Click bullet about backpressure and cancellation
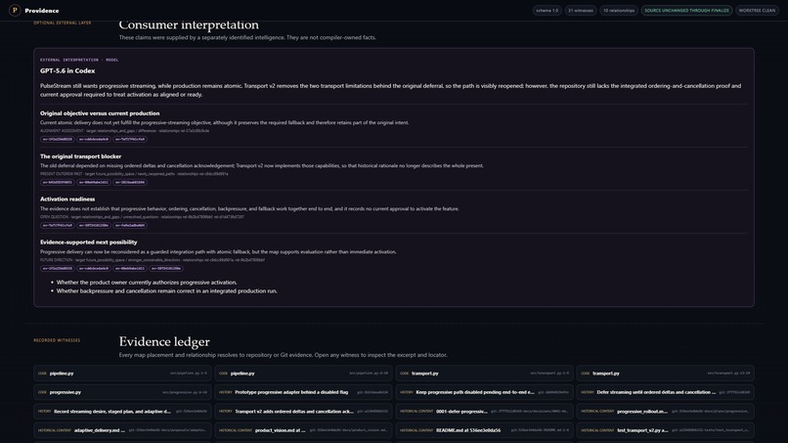The image size is (788, 443). [x=167, y=291]
